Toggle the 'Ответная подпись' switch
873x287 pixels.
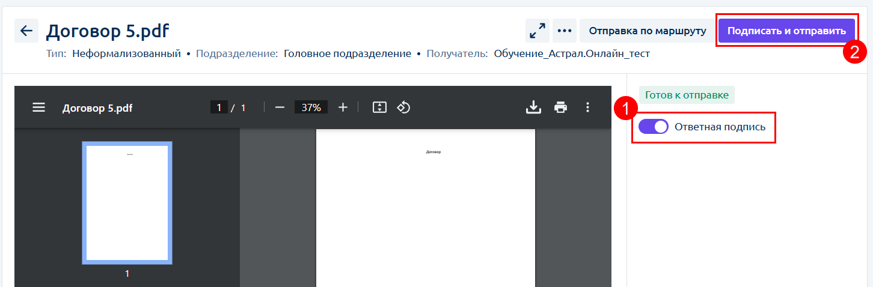(653, 127)
